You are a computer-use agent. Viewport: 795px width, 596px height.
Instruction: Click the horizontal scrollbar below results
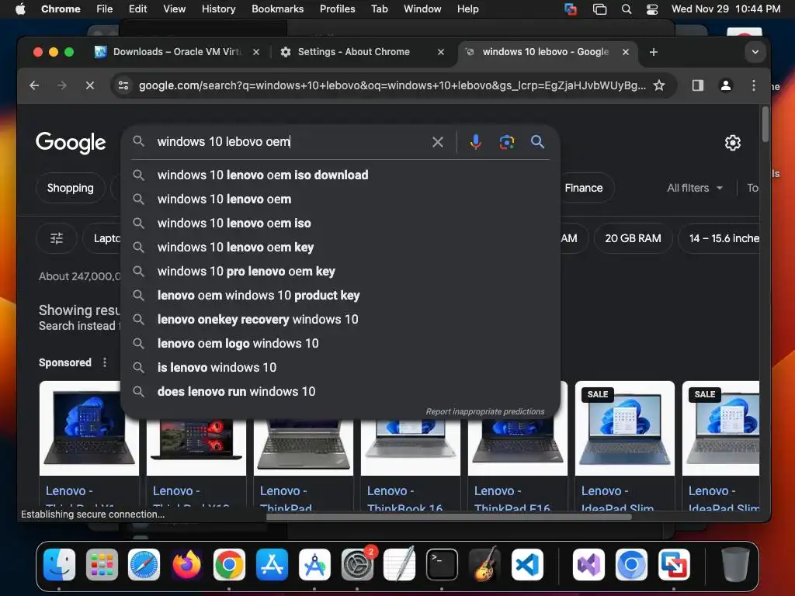pyautogui.click(x=449, y=517)
